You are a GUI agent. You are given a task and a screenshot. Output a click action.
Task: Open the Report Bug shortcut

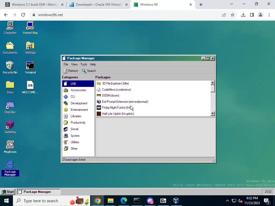[30, 28]
